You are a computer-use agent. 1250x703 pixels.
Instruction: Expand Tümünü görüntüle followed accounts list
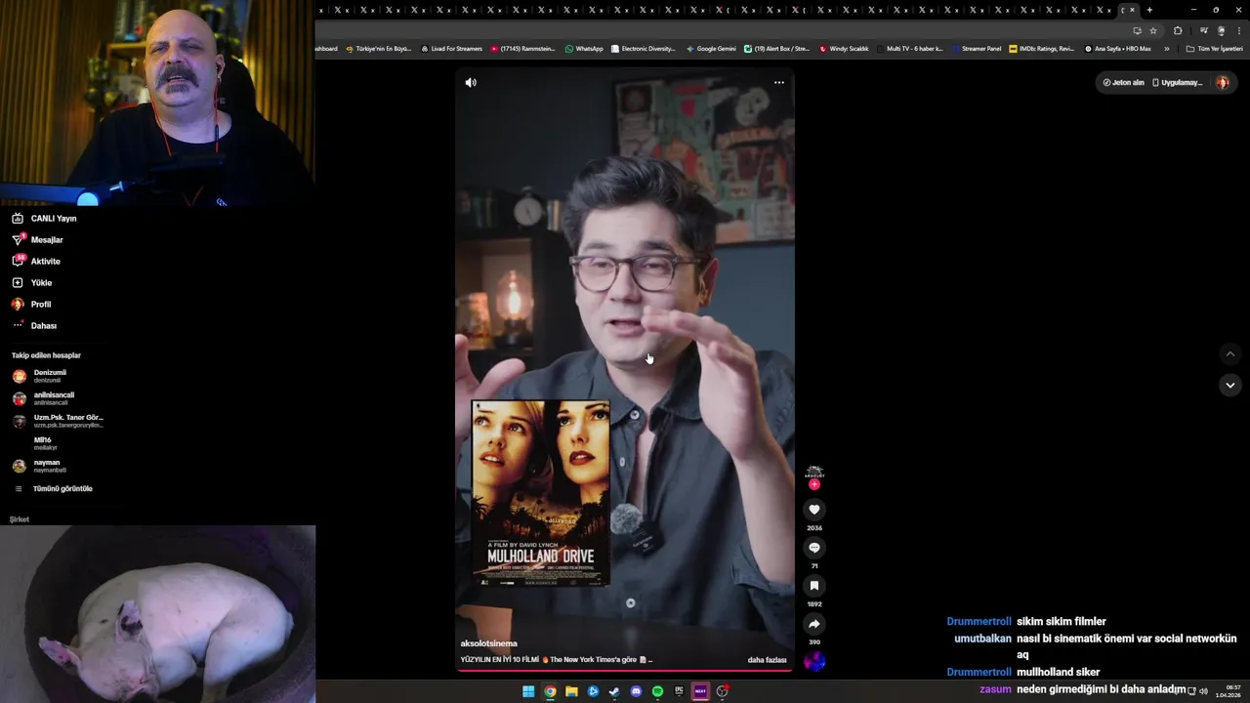(53, 489)
